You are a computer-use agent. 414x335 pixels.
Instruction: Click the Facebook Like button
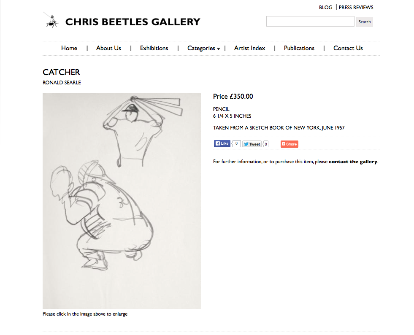(222, 143)
